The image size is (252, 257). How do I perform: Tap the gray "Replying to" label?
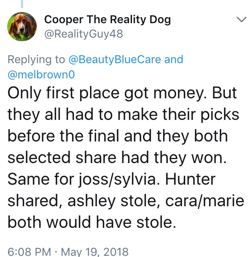coord(36,59)
